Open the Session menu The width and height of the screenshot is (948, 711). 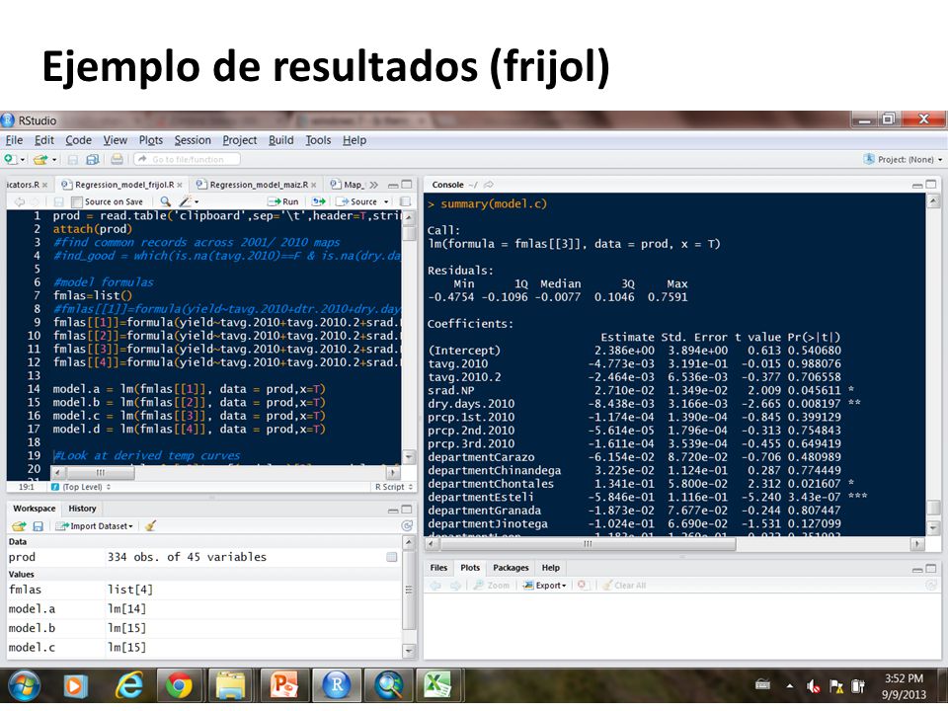pos(193,140)
